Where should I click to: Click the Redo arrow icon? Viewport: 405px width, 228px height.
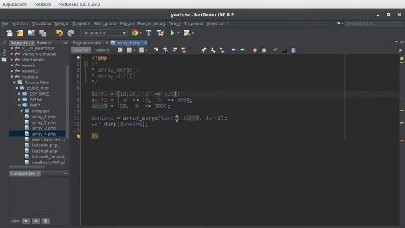[70, 33]
